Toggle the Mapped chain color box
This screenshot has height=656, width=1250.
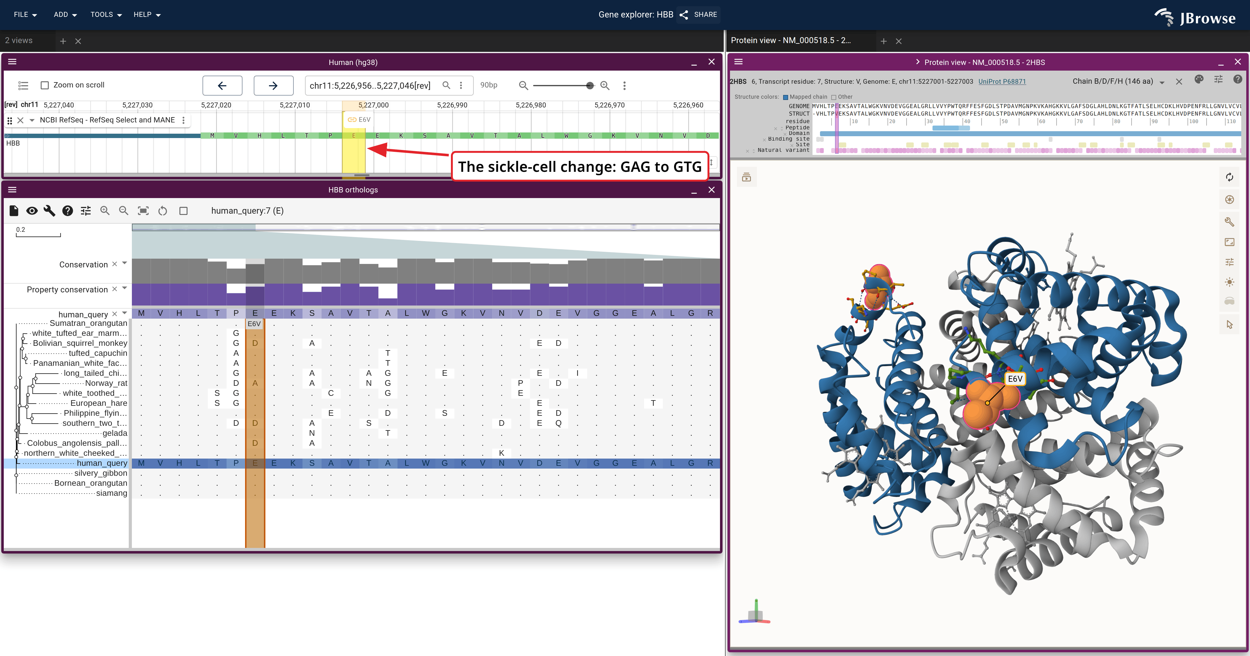pyautogui.click(x=786, y=97)
